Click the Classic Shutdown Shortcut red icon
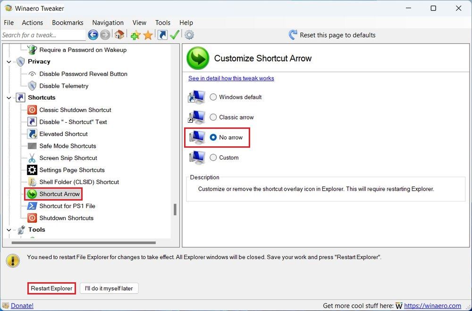Viewport: 472px width, 311px height. point(32,110)
